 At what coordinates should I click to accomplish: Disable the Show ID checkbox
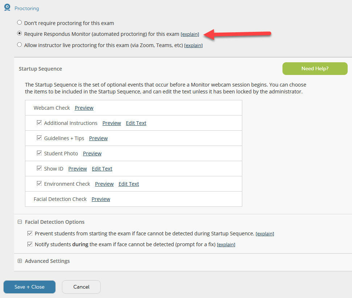(x=39, y=168)
